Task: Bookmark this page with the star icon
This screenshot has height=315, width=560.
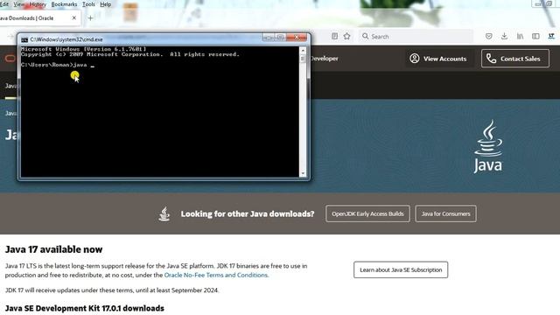Action: [x=346, y=36]
